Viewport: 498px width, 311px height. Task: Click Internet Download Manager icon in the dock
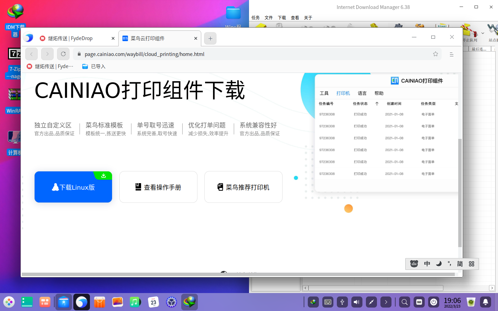coord(190,302)
